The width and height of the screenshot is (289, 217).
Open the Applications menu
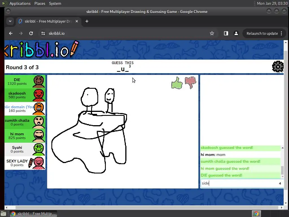[x=20, y=3]
